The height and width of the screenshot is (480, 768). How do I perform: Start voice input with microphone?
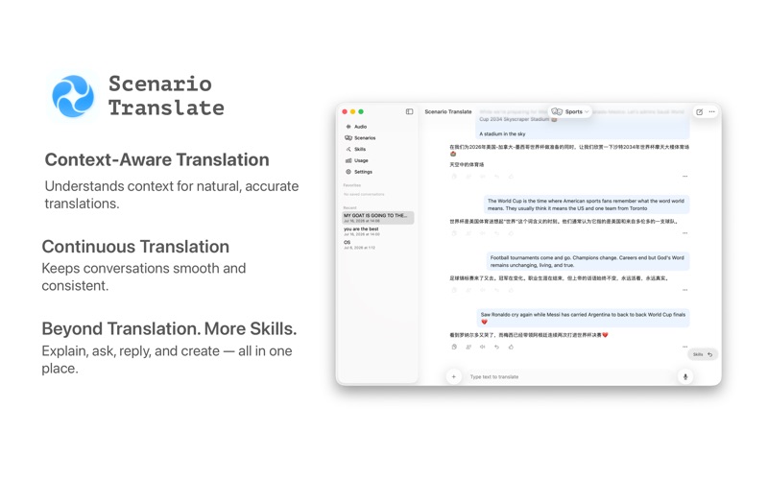tap(685, 376)
